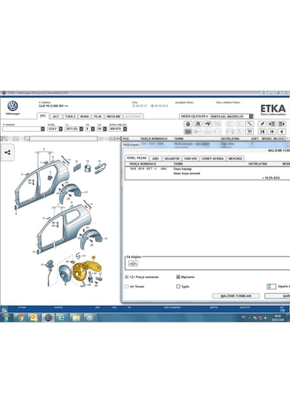Click the magnifier icon beside the diagram search field

(27, 138)
